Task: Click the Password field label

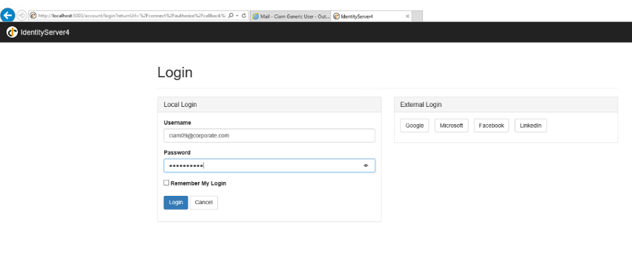Action: (x=177, y=152)
